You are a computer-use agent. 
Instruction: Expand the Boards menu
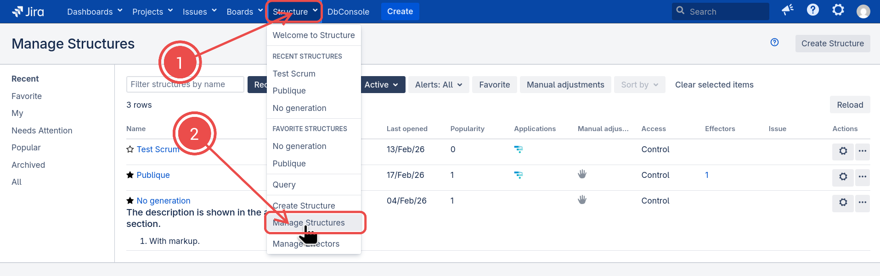coord(245,11)
